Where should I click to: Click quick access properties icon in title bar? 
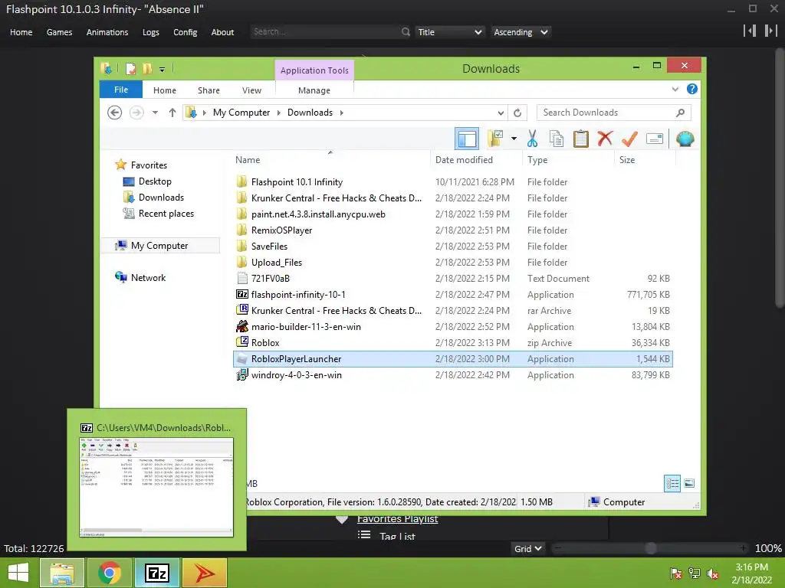tap(130, 68)
